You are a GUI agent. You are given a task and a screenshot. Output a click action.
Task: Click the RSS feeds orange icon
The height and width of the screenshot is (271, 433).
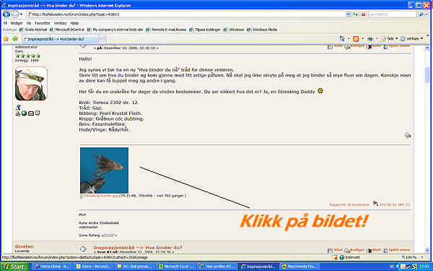click(x=356, y=39)
